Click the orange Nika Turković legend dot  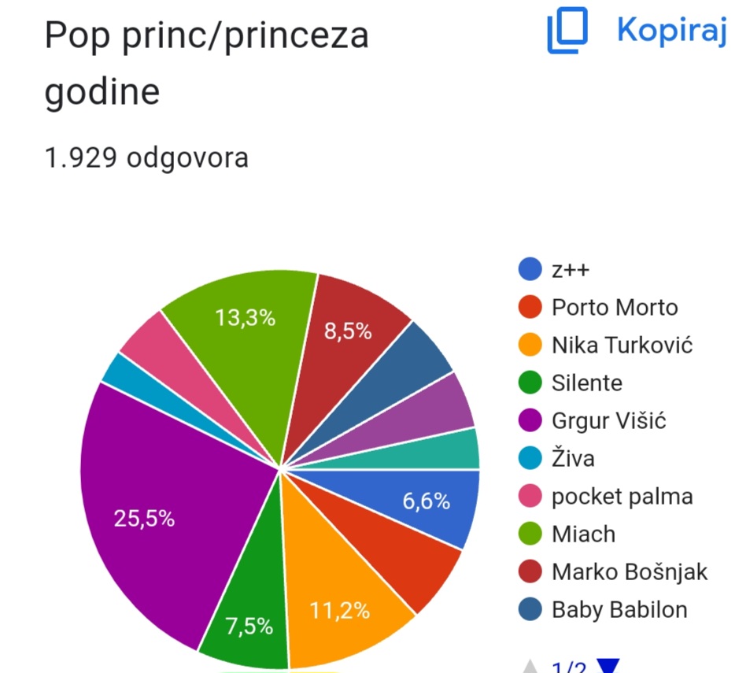pos(530,345)
